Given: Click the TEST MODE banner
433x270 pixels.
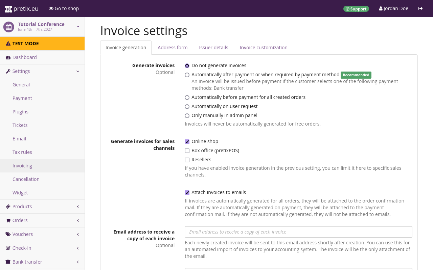Looking at the screenshot, I should (42, 44).
